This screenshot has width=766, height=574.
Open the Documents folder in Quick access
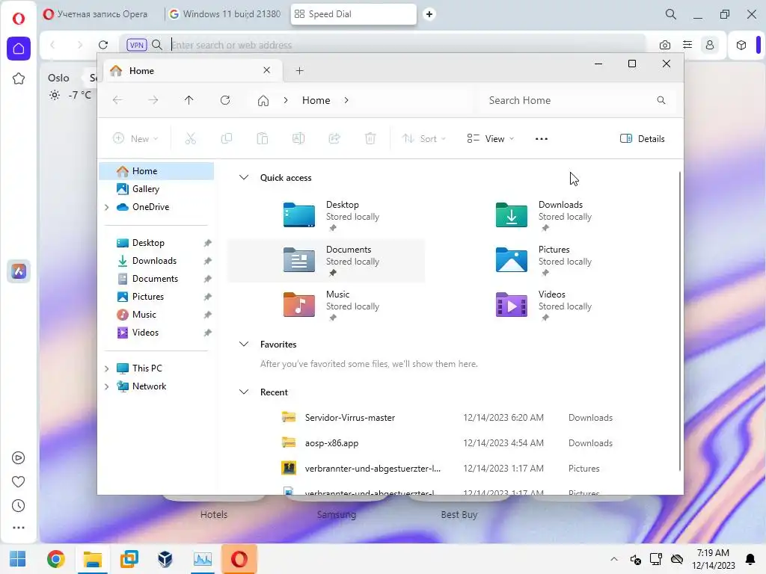coord(326,260)
